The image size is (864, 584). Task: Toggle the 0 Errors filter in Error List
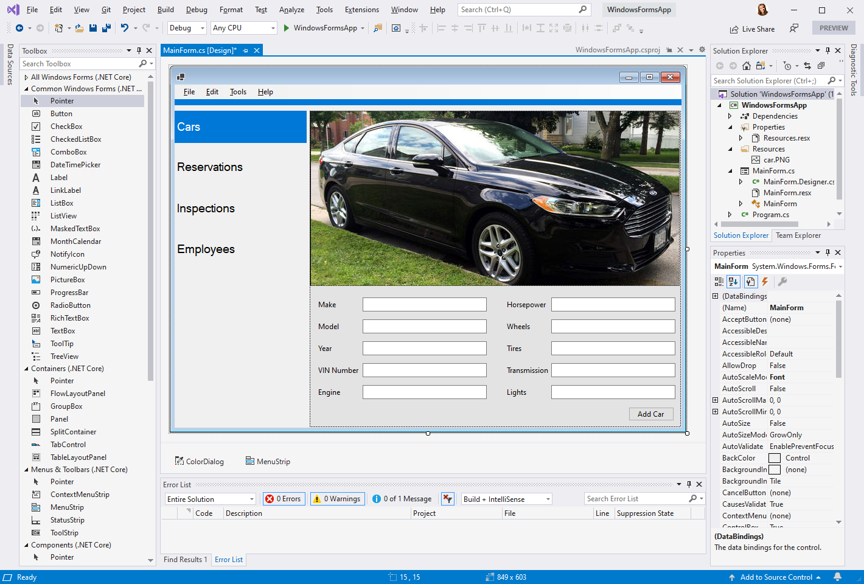(284, 498)
